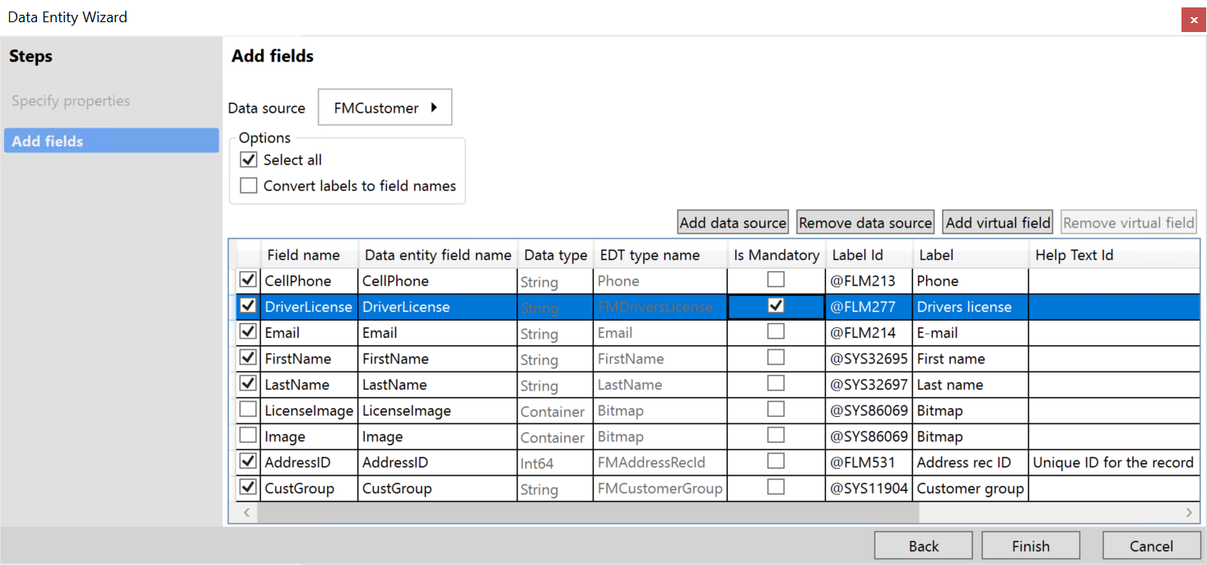Go to Specify properties step
This screenshot has width=1207, height=565.
point(71,101)
